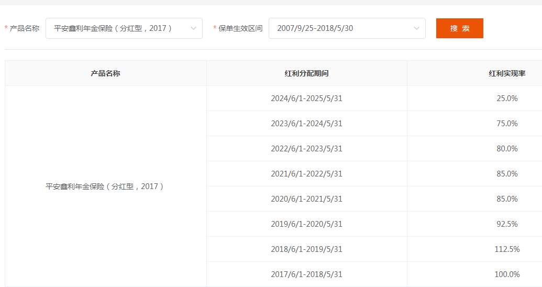Click the 产品名称 column header

[x=105, y=73]
